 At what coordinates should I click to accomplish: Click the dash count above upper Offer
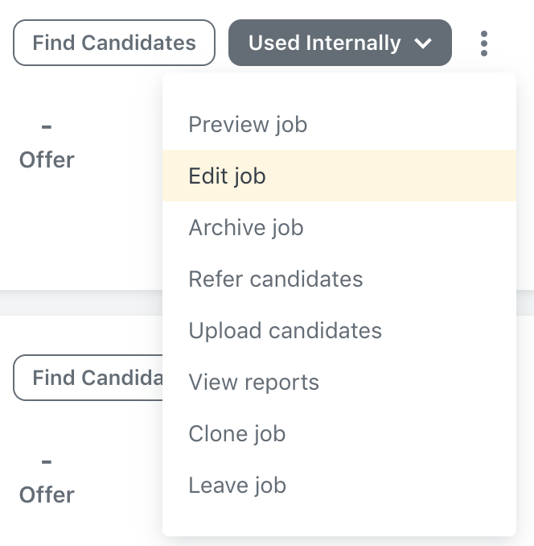(x=47, y=126)
